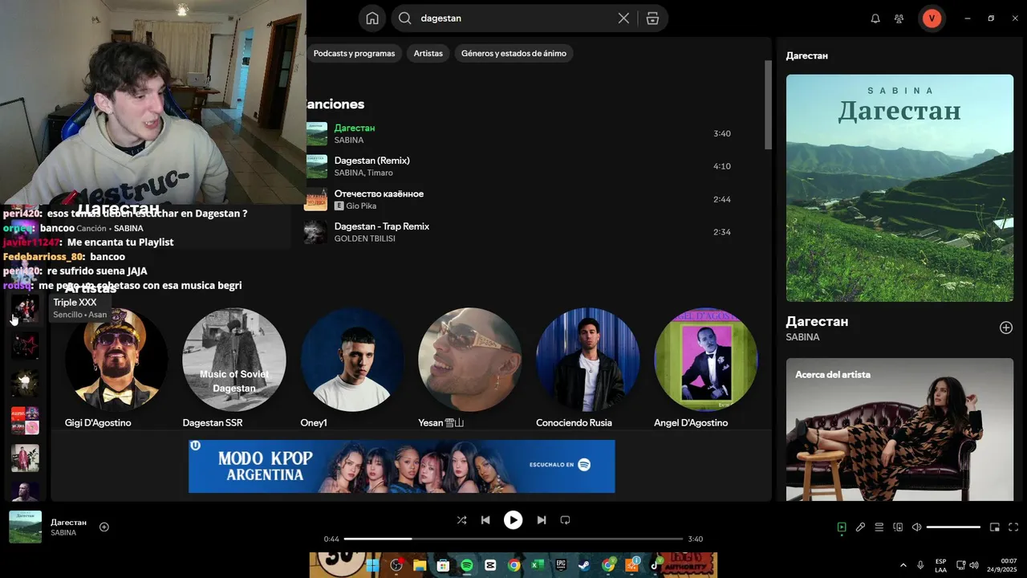
Task: Select the Podcasts y programas filter
Action: click(354, 54)
